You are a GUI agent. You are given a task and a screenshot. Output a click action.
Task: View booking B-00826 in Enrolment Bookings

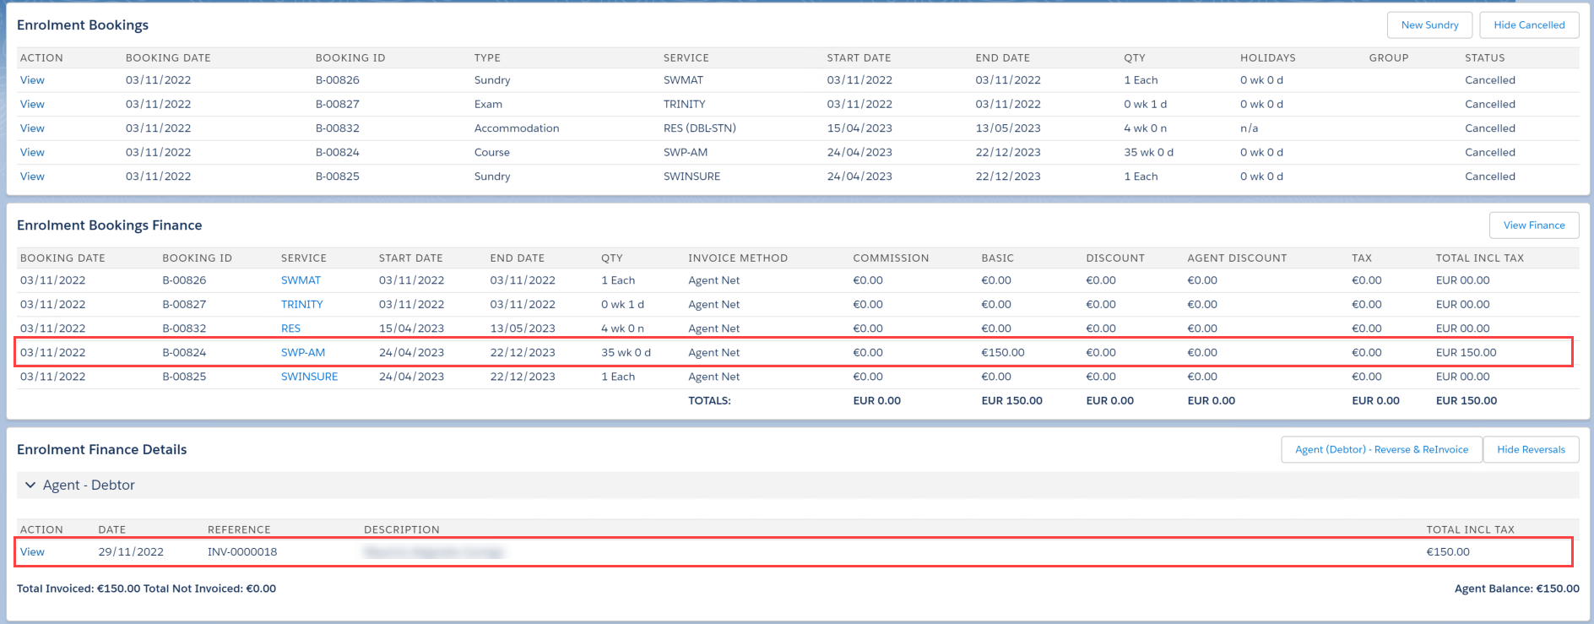(x=32, y=80)
